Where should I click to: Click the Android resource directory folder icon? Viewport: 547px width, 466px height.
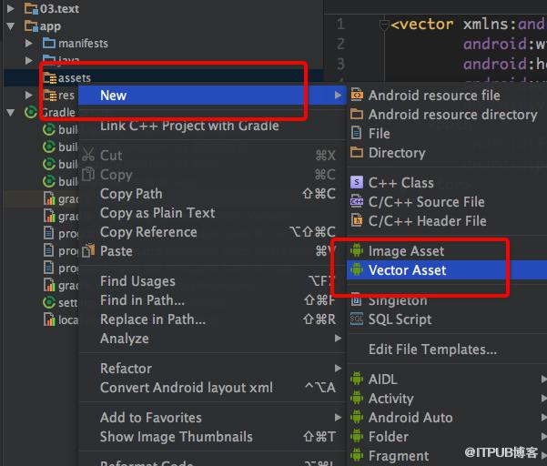click(357, 114)
